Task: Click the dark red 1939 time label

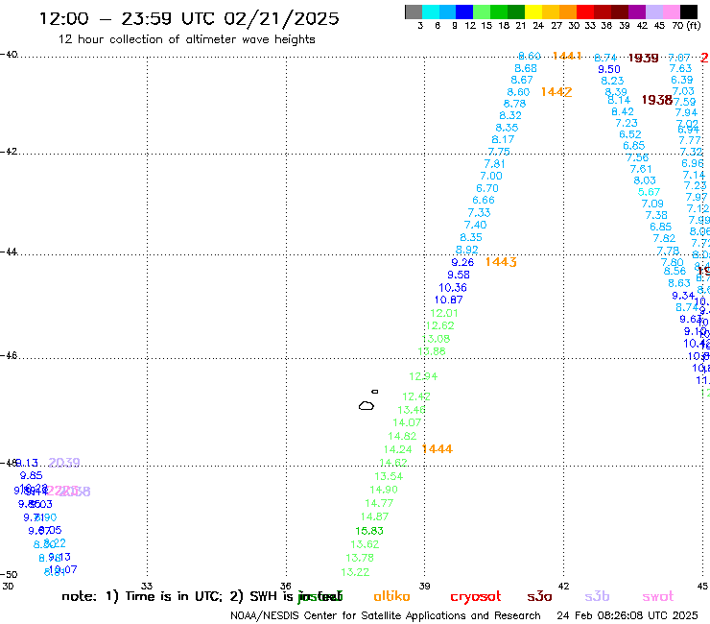Action: (643, 58)
